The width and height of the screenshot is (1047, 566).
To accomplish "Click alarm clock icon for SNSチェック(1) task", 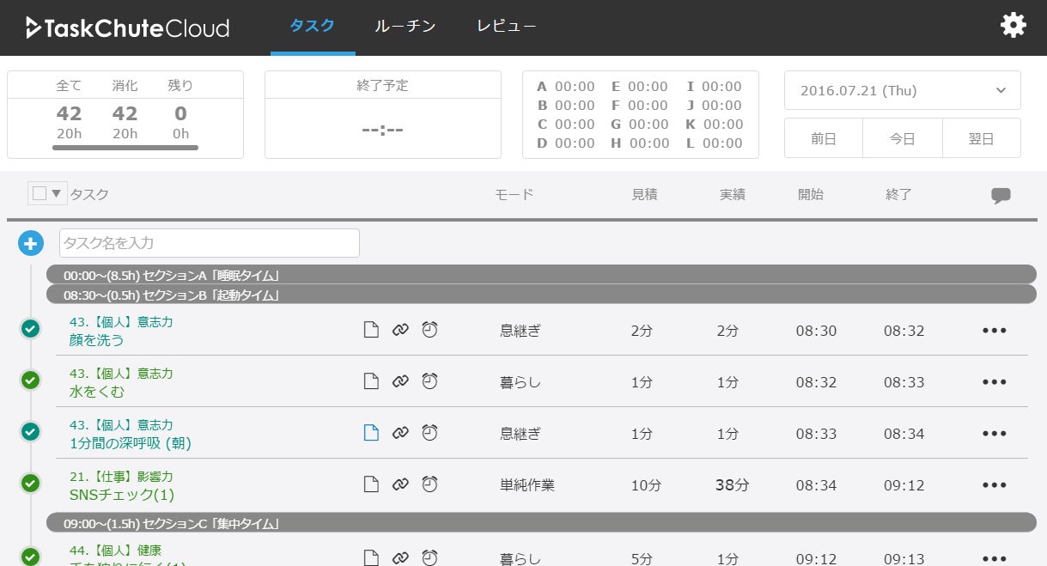I will tap(429, 484).
